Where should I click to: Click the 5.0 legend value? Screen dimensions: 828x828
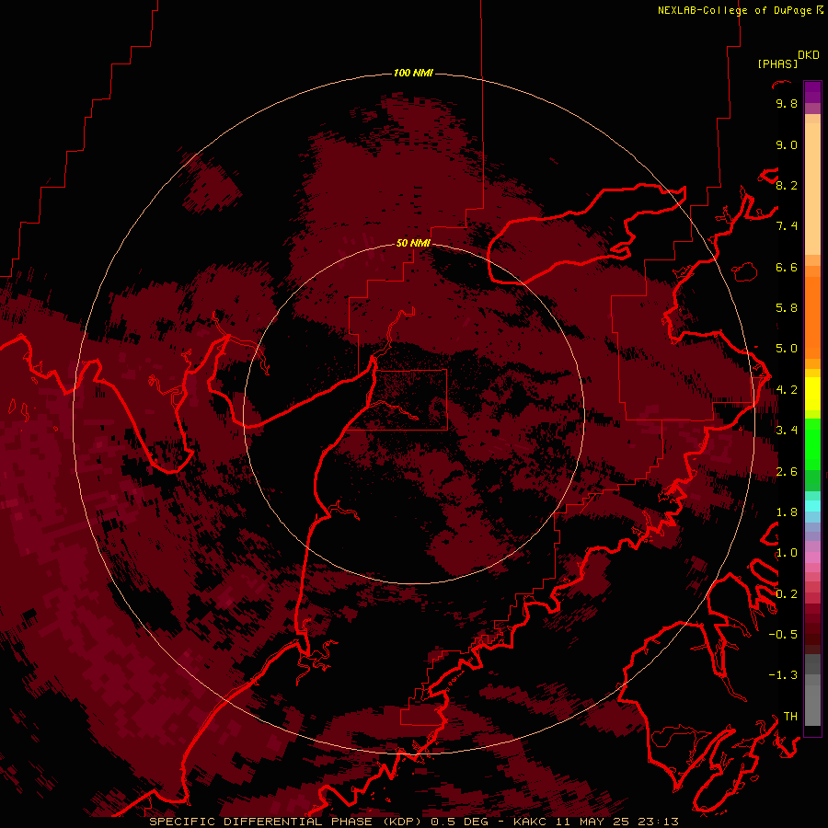click(x=787, y=349)
